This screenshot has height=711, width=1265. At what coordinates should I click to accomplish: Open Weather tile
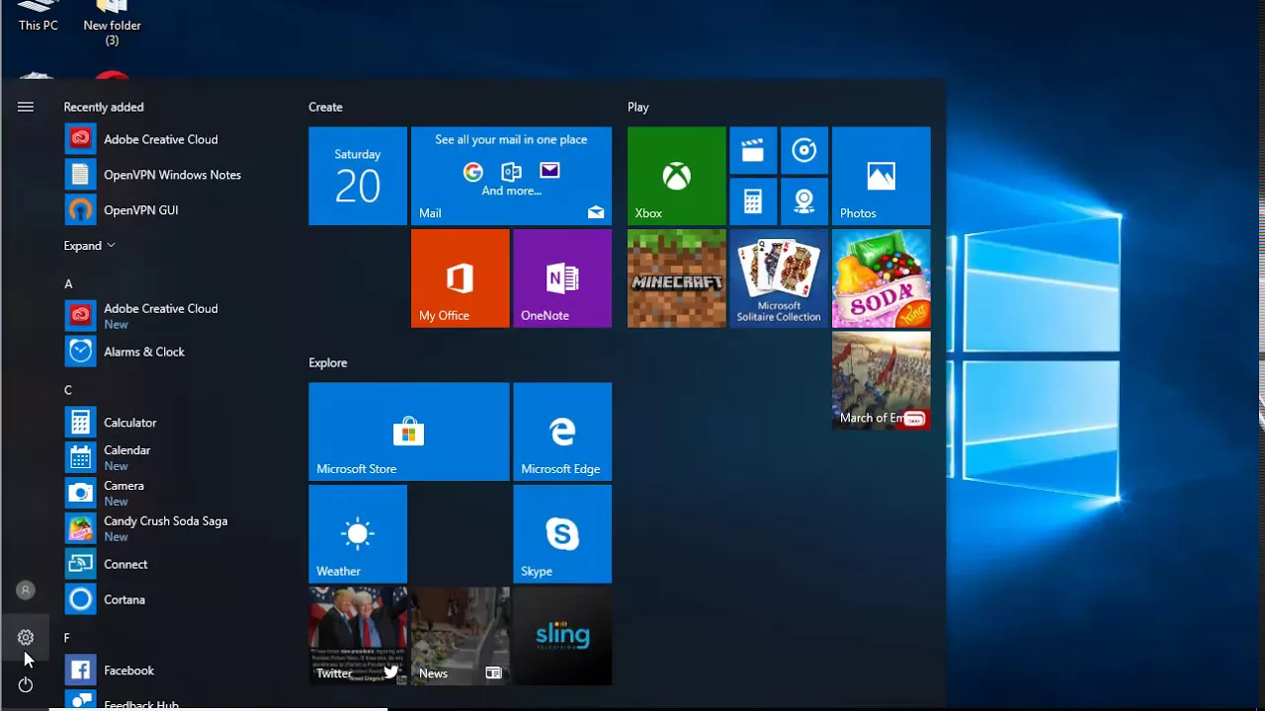coord(358,534)
